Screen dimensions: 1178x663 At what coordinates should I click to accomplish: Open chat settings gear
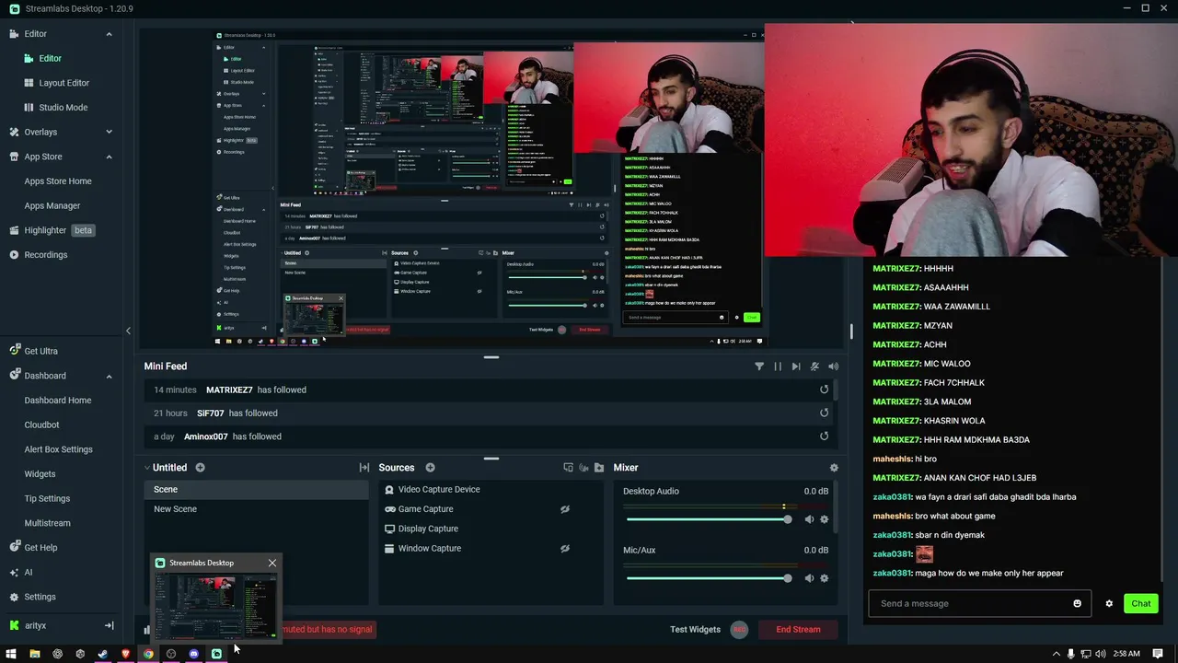point(1109,603)
